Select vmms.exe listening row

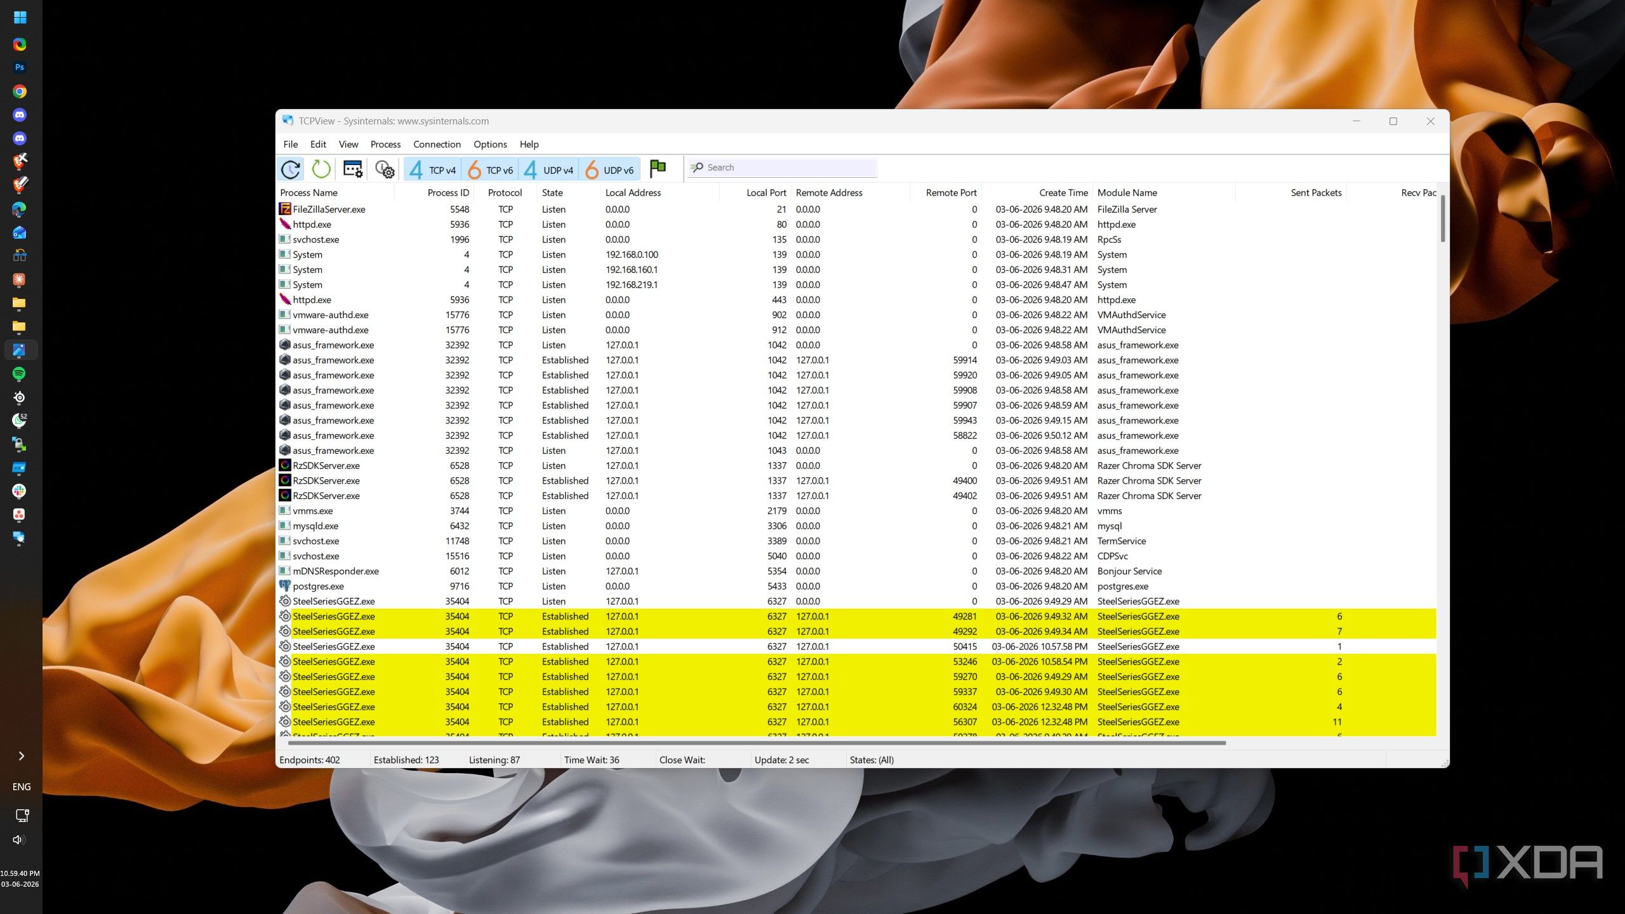(x=857, y=511)
